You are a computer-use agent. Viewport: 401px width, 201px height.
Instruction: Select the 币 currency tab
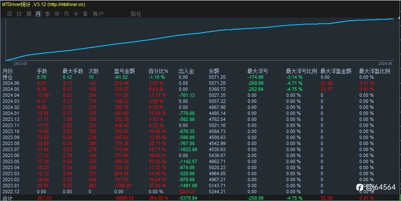click(x=67, y=14)
